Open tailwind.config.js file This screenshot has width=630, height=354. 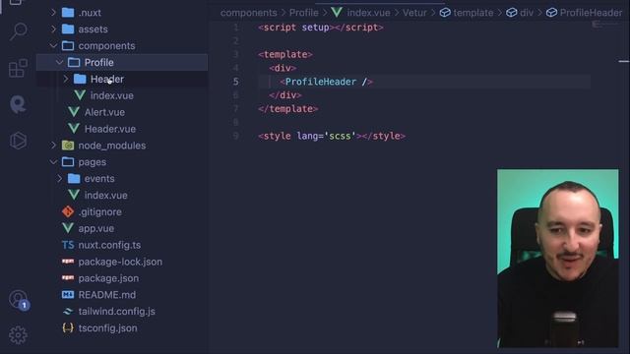point(116,312)
